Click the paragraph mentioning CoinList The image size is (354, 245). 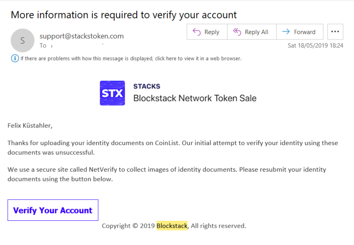(173, 147)
